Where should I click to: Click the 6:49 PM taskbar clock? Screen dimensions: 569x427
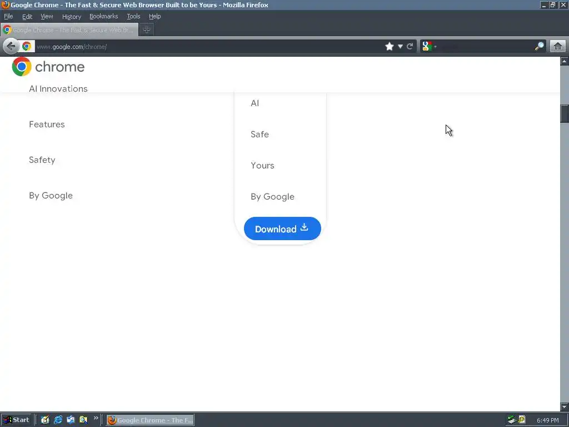(547, 420)
